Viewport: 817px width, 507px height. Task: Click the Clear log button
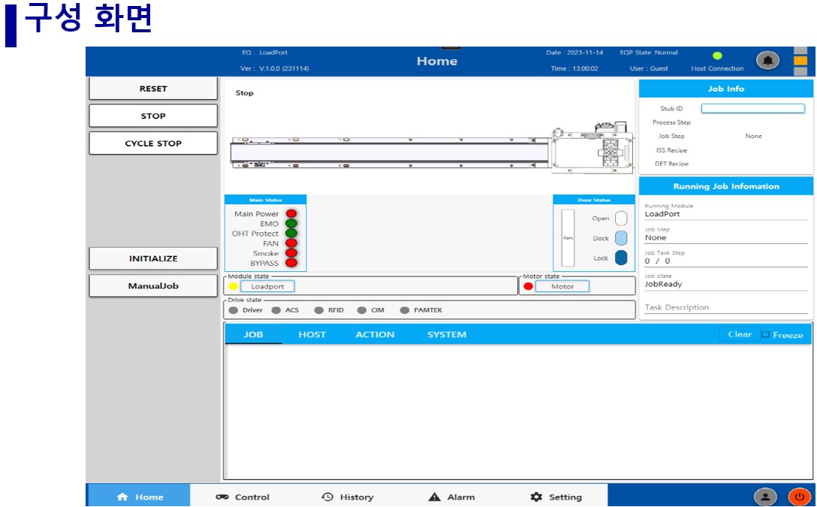(739, 335)
